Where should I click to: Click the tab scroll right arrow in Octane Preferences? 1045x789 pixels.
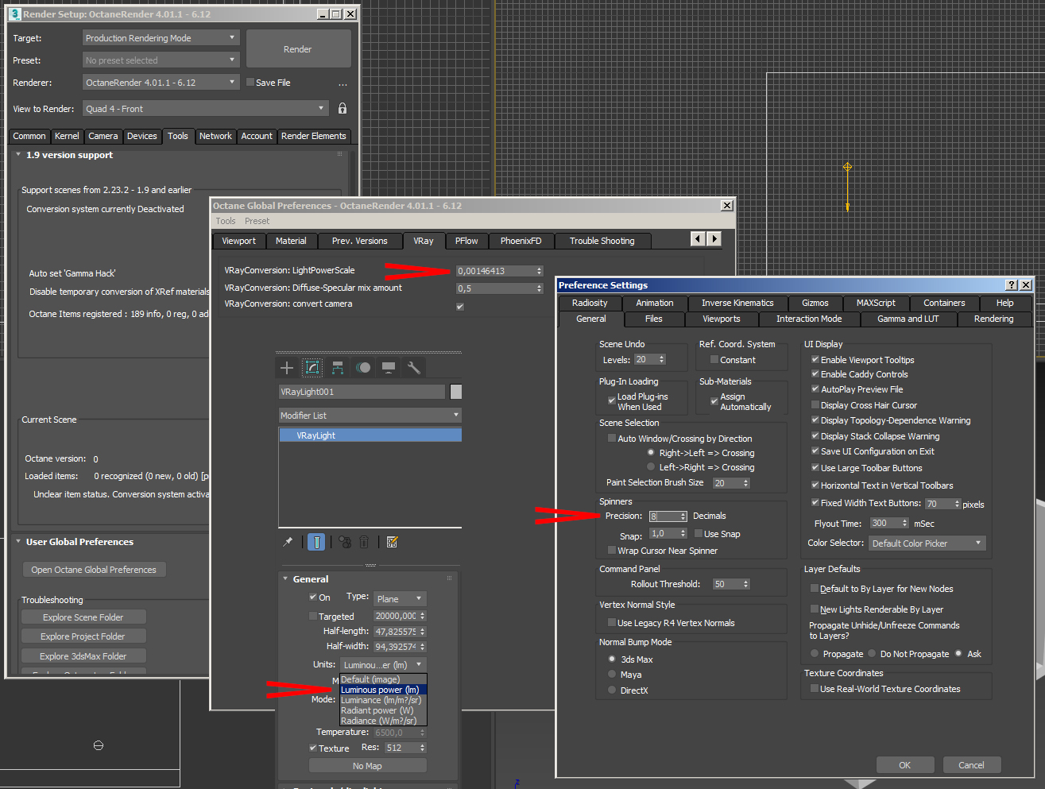click(x=714, y=238)
